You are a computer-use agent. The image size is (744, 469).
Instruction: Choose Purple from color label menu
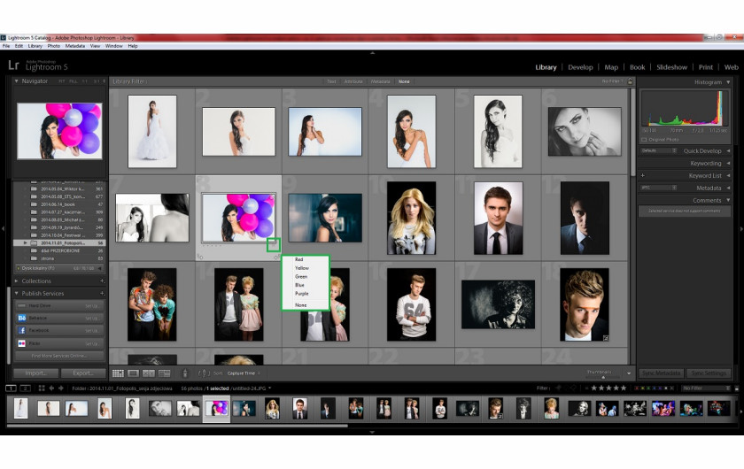(x=306, y=294)
